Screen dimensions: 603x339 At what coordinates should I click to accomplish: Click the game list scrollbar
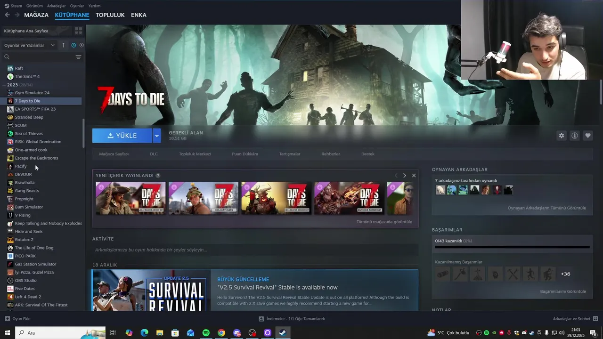click(x=83, y=133)
